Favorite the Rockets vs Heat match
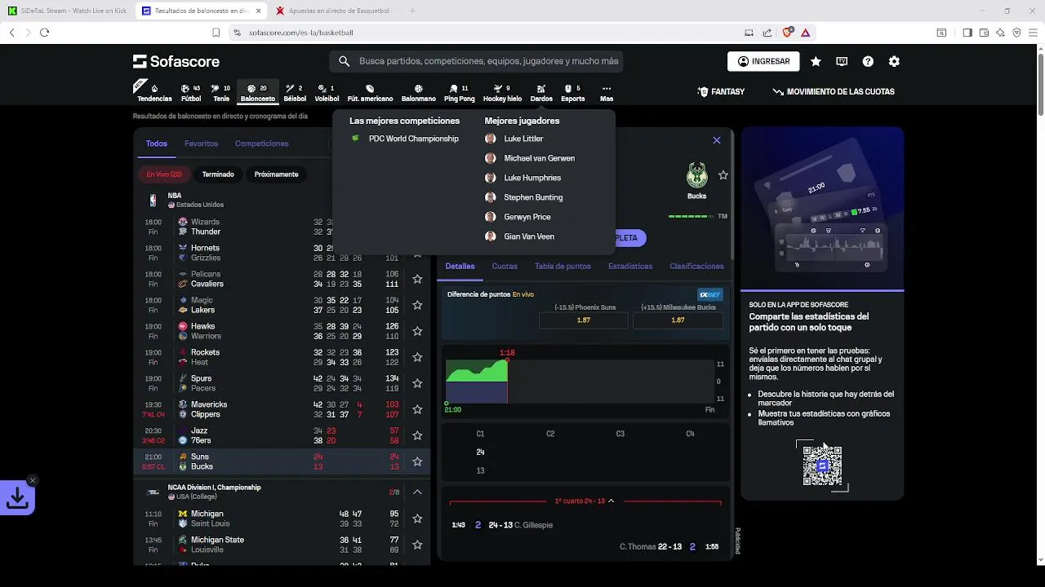1045x587 pixels. pos(417,357)
